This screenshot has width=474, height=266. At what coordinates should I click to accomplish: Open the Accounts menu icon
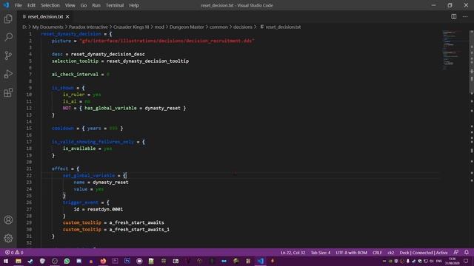8,220
